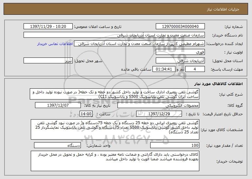
Task: Select the public announcement date field 1397/11/29 - 10:20
Action: [x=48, y=26]
